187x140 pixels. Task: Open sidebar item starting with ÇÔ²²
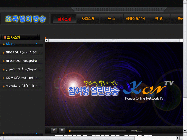(x=20, y=78)
